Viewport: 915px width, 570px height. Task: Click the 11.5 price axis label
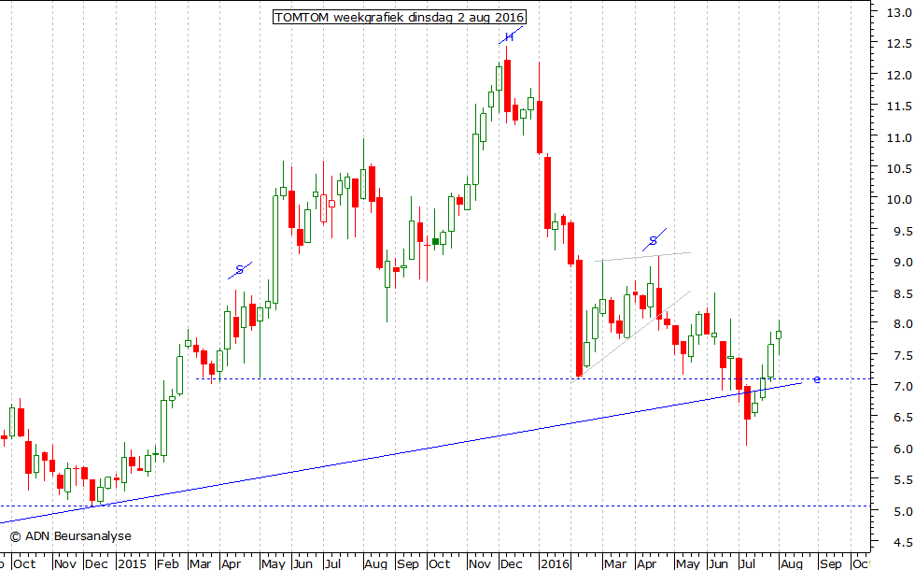click(x=899, y=107)
